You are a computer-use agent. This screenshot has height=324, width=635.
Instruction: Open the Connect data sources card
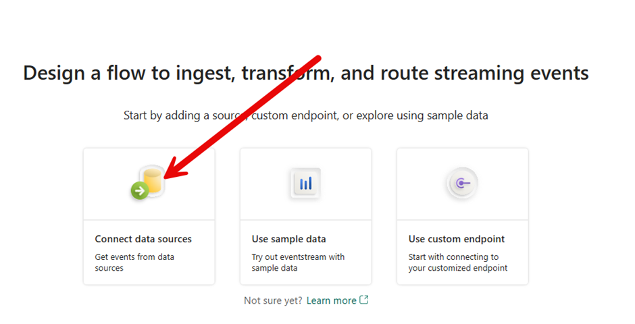click(x=149, y=216)
